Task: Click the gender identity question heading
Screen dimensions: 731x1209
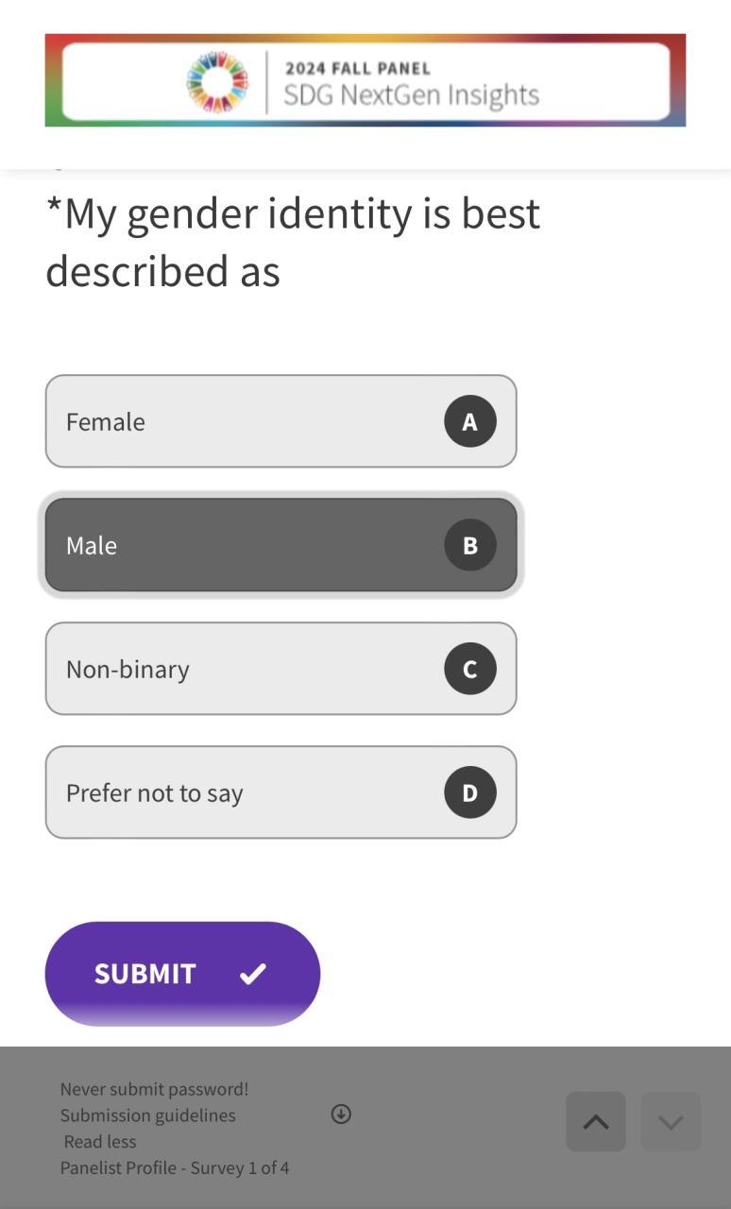Action: pyautogui.click(x=293, y=242)
